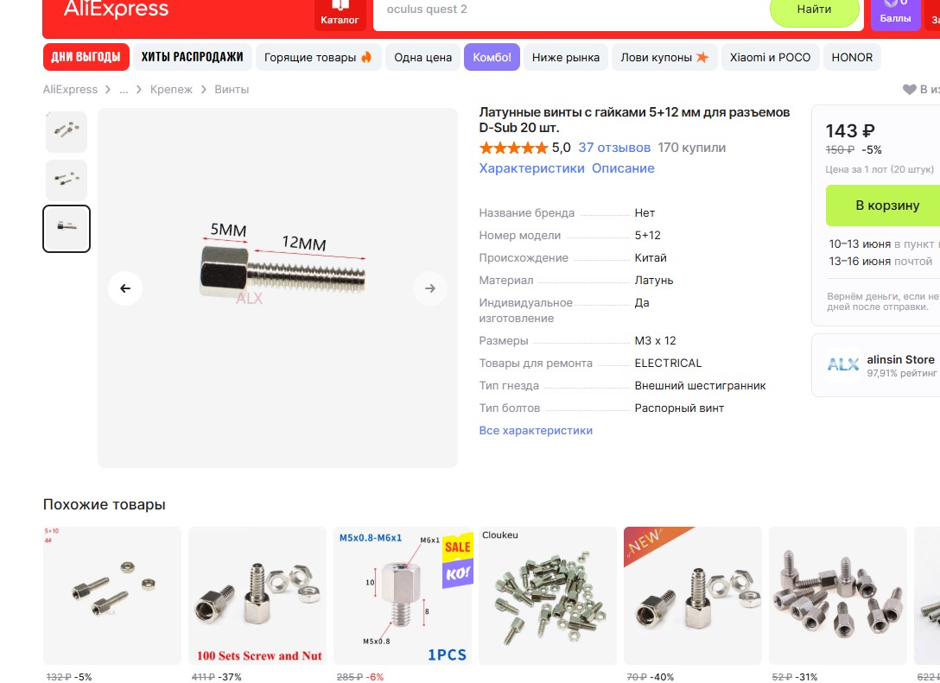Focus the oculus quest 2 search field

click(x=569, y=10)
